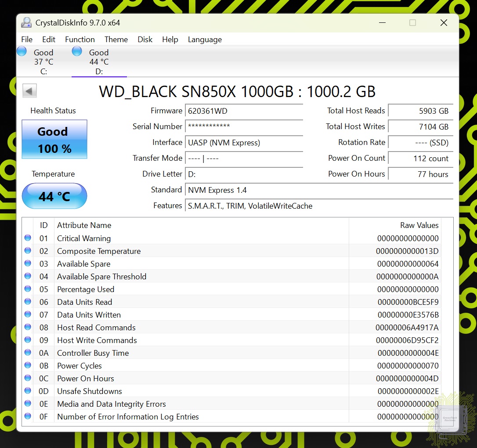This screenshot has height=448, width=477.
Task: Click raw value 000000000013D
Action: (x=407, y=251)
